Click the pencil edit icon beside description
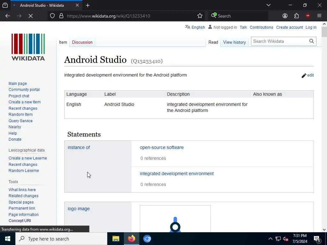Image resolution: width=327 pixels, height=245 pixels. [x=304, y=75]
